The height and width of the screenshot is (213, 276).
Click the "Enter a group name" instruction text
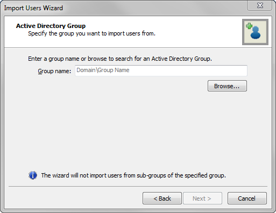(x=120, y=59)
